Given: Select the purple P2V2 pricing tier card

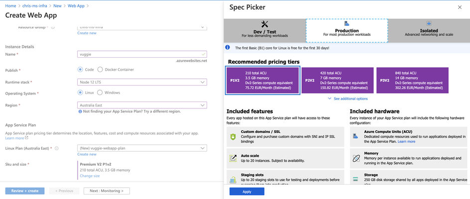Looking at the screenshot, I should [338, 80].
